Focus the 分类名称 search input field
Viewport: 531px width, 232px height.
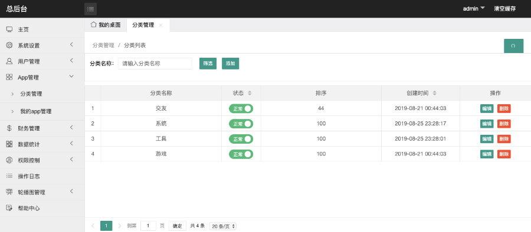(x=155, y=63)
